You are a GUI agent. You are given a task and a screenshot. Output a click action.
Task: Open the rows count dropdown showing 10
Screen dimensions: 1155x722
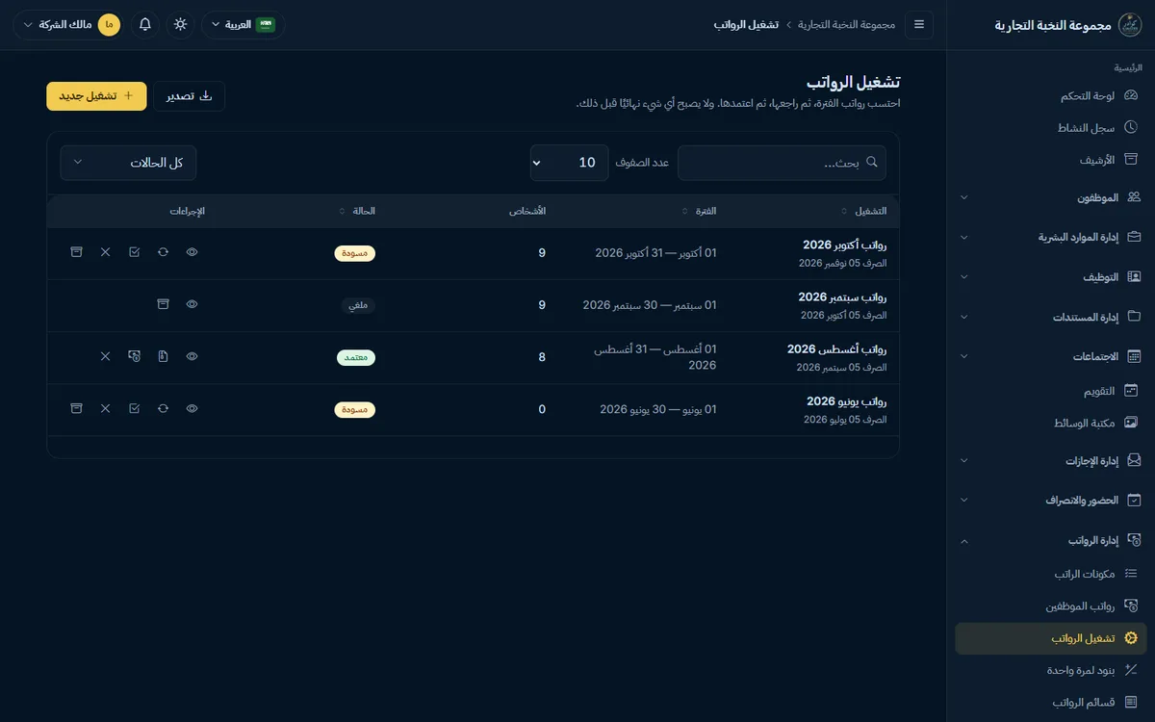(x=570, y=163)
